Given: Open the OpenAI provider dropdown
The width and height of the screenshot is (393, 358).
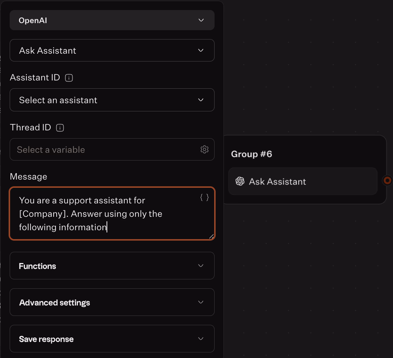Looking at the screenshot, I should click(112, 20).
